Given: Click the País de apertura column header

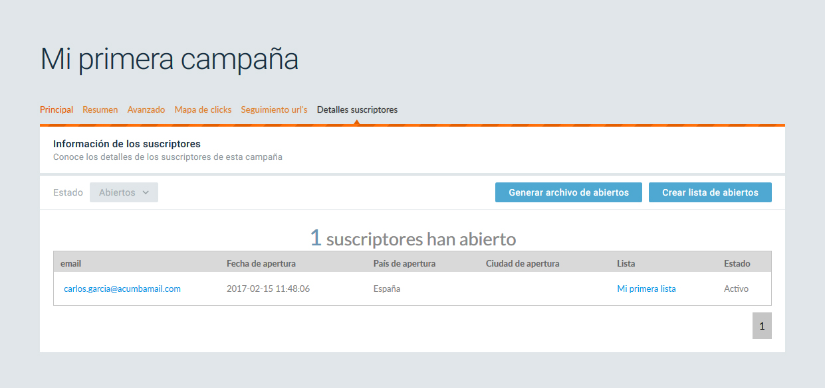Looking at the screenshot, I should [x=404, y=263].
